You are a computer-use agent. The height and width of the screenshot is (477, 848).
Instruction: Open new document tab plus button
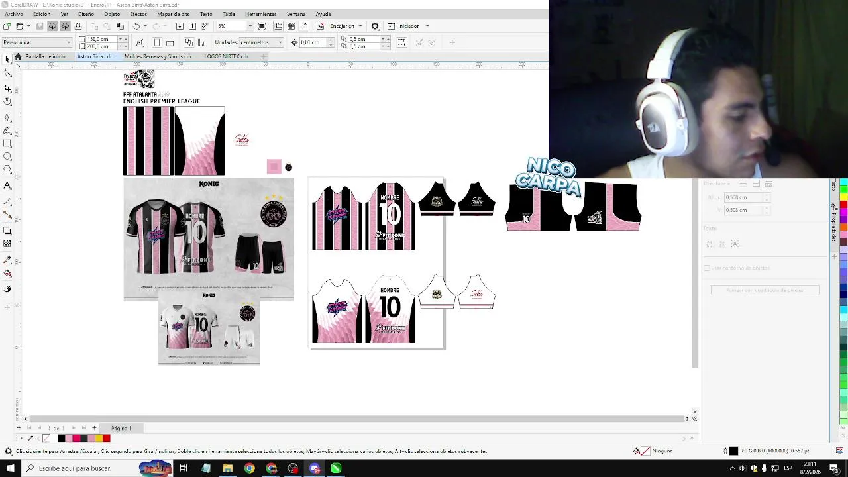264,56
